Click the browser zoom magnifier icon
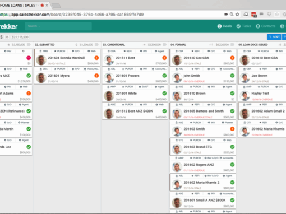 [x=232, y=15]
